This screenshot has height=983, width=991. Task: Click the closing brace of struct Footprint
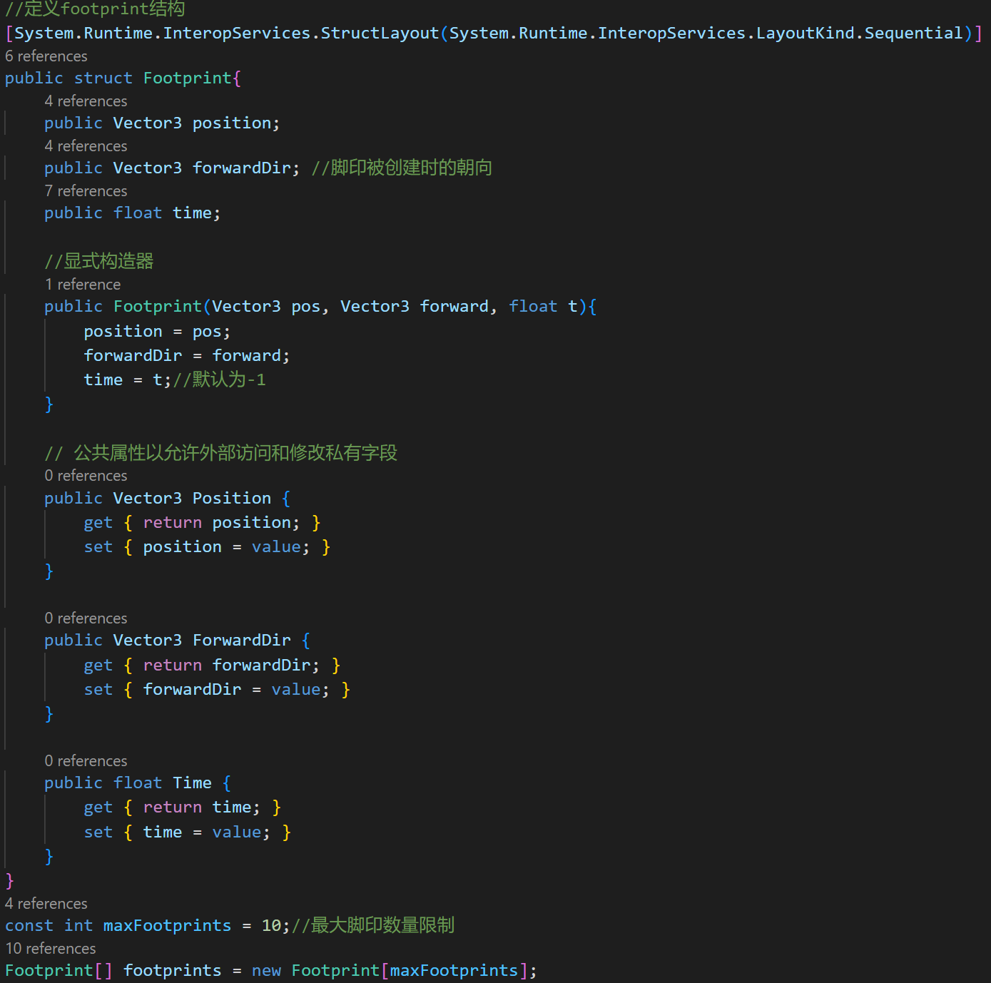pos(9,880)
